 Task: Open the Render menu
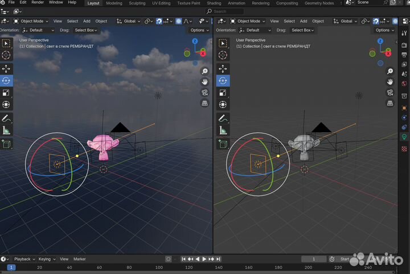(38, 3)
